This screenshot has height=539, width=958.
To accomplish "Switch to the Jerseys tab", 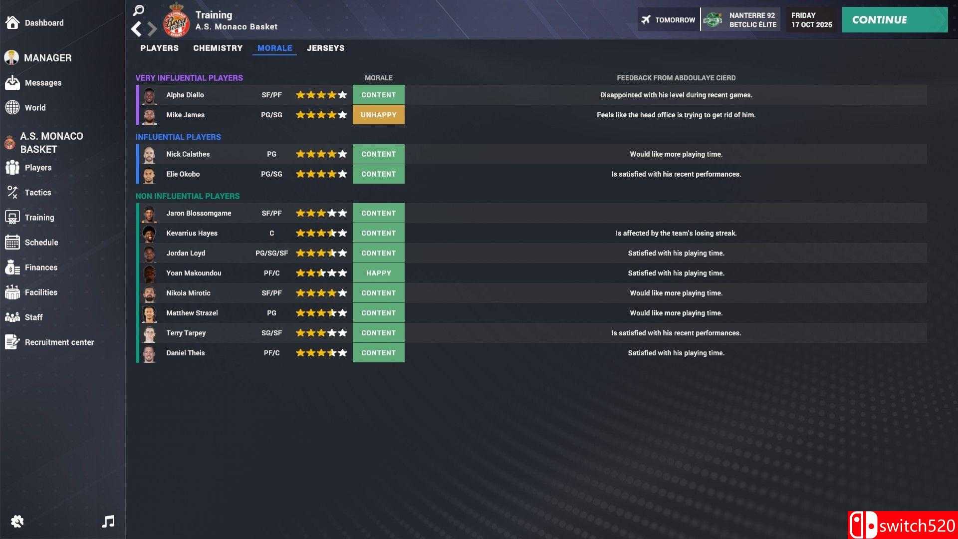I will pos(325,48).
